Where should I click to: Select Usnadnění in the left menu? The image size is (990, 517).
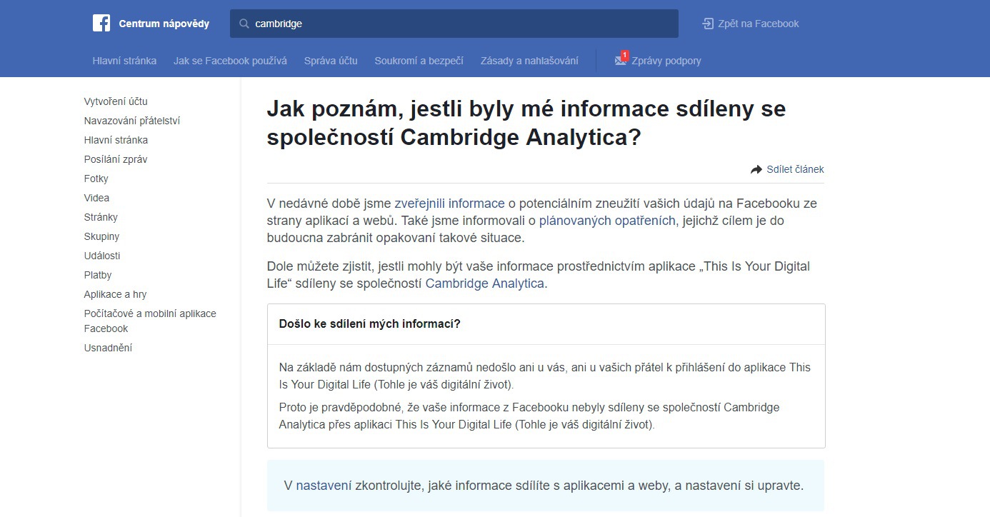tap(107, 347)
